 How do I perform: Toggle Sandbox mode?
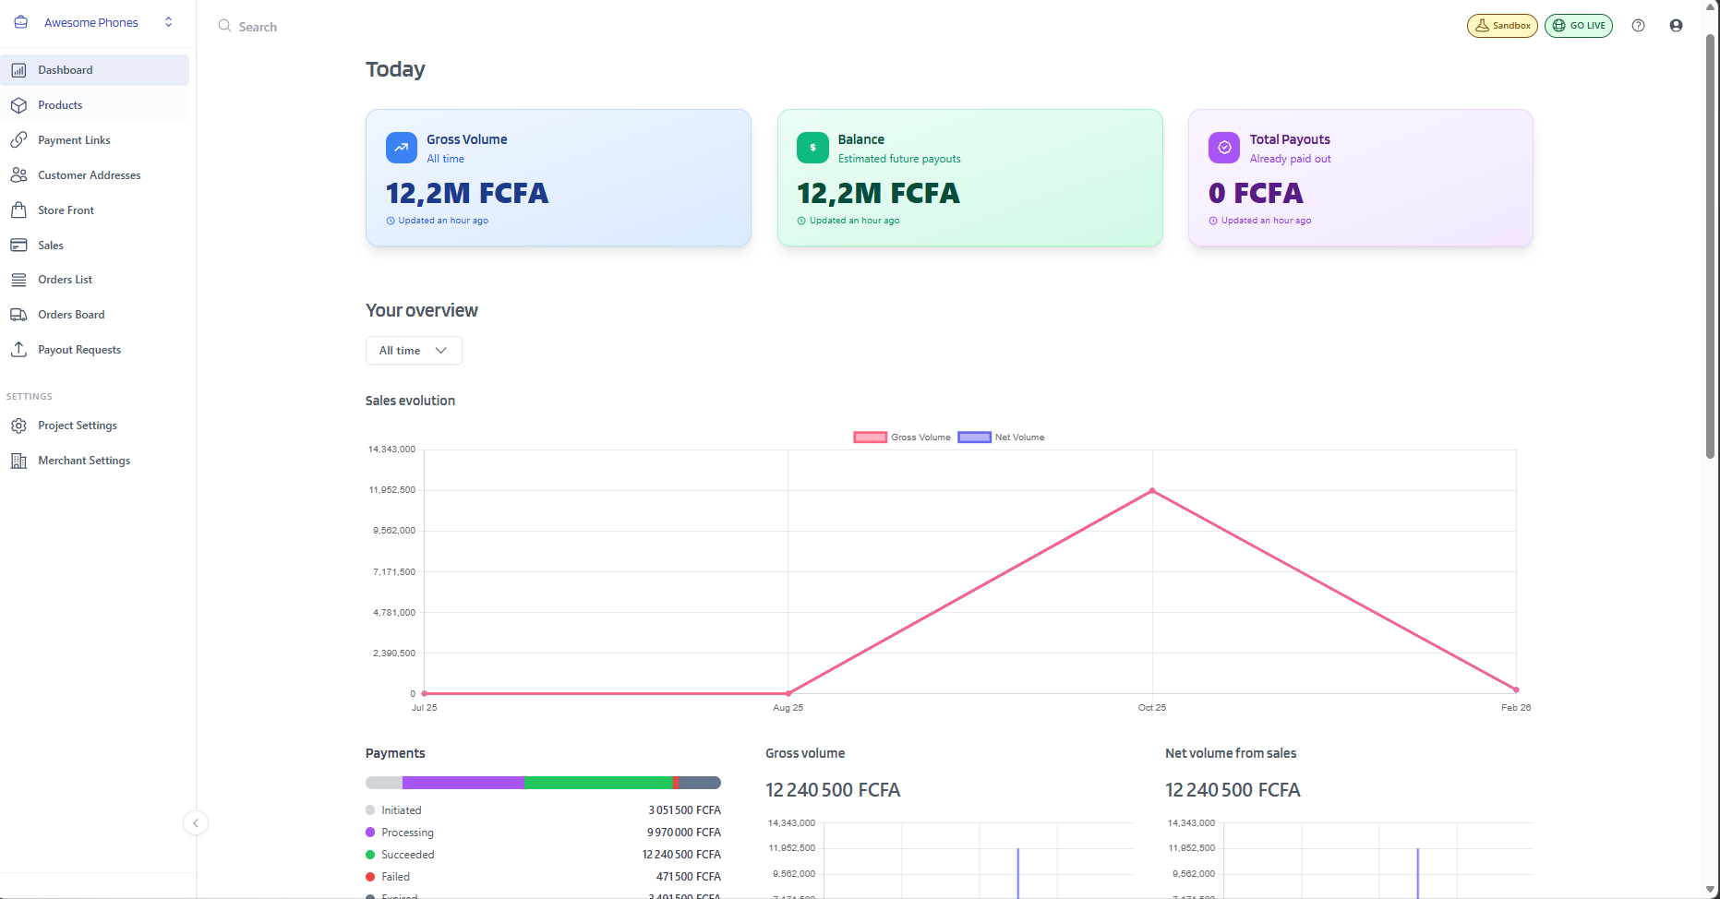(x=1502, y=25)
